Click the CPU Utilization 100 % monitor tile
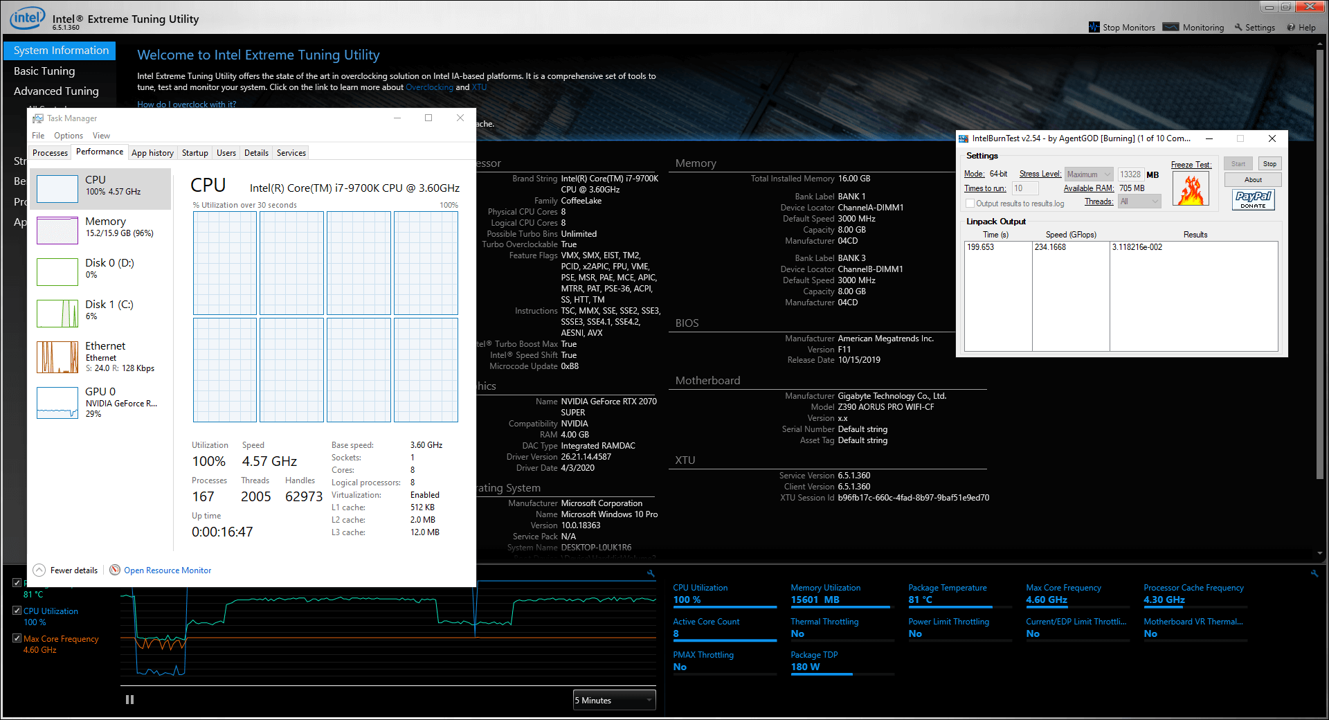 pos(725,595)
